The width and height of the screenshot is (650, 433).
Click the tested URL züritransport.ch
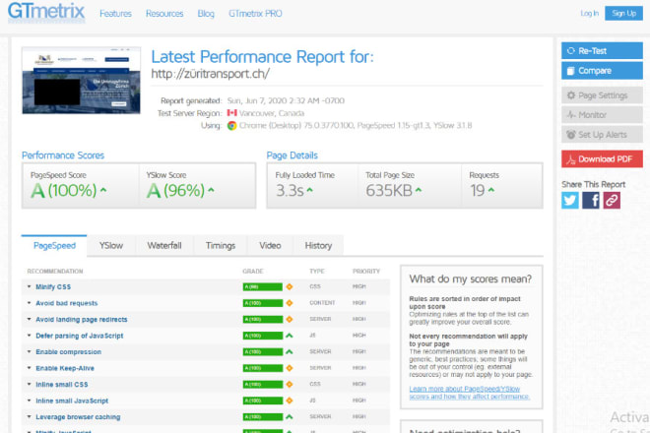[210, 74]
